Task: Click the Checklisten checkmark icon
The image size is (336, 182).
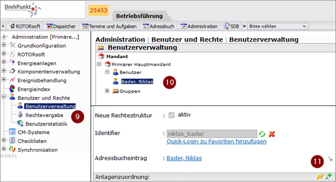Action: tap(12, 140)
